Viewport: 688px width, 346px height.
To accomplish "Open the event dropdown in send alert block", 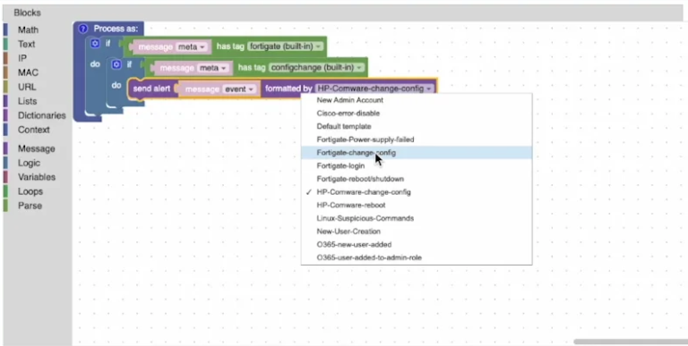I will point(239,89).
